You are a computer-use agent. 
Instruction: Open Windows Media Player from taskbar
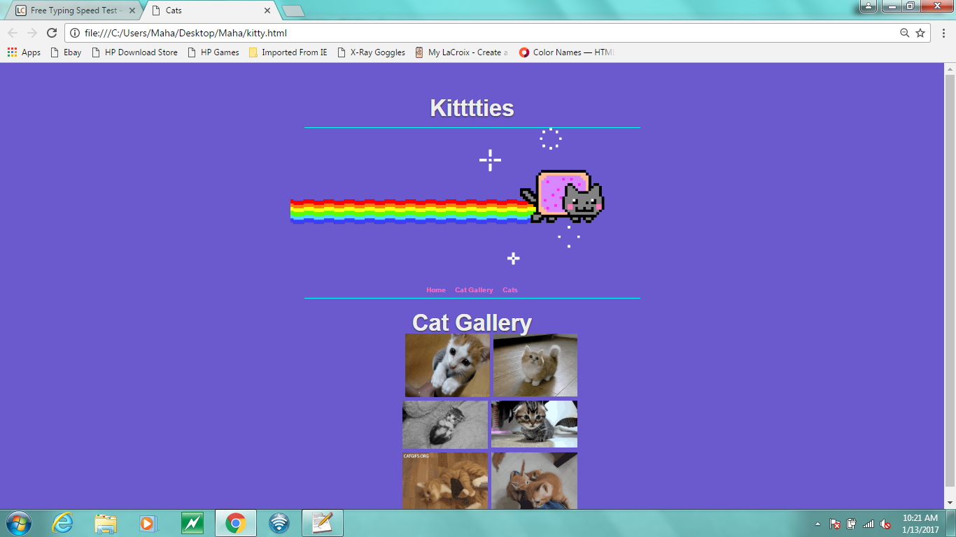(x=148, y=523)
